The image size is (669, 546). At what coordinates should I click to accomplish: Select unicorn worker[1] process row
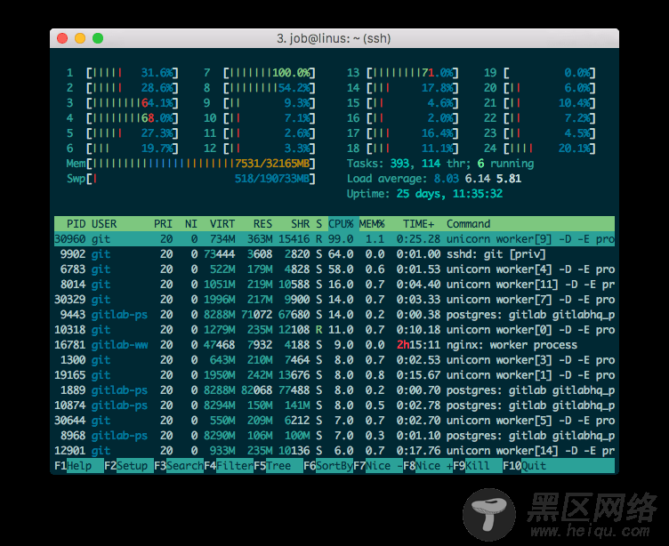tap(334, 375)
